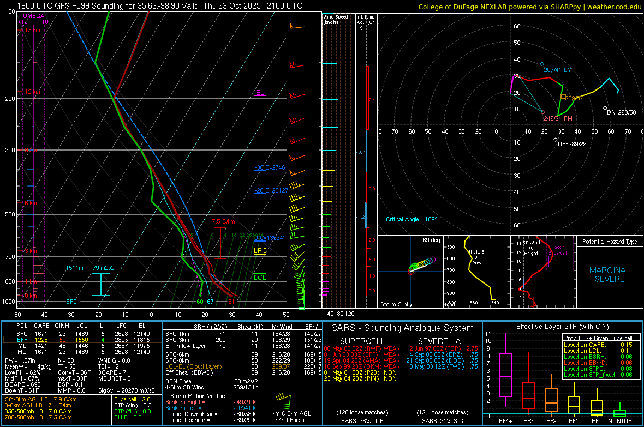Click the UP=289/29 Corfidi upshear marker

[x=556, y=140]
